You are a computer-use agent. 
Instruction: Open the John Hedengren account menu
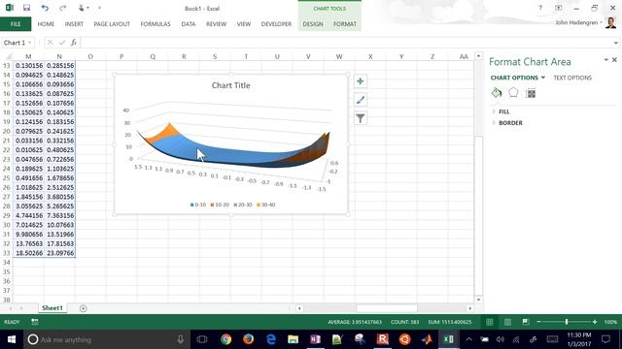pyautogui.click(x=578, y=23)
